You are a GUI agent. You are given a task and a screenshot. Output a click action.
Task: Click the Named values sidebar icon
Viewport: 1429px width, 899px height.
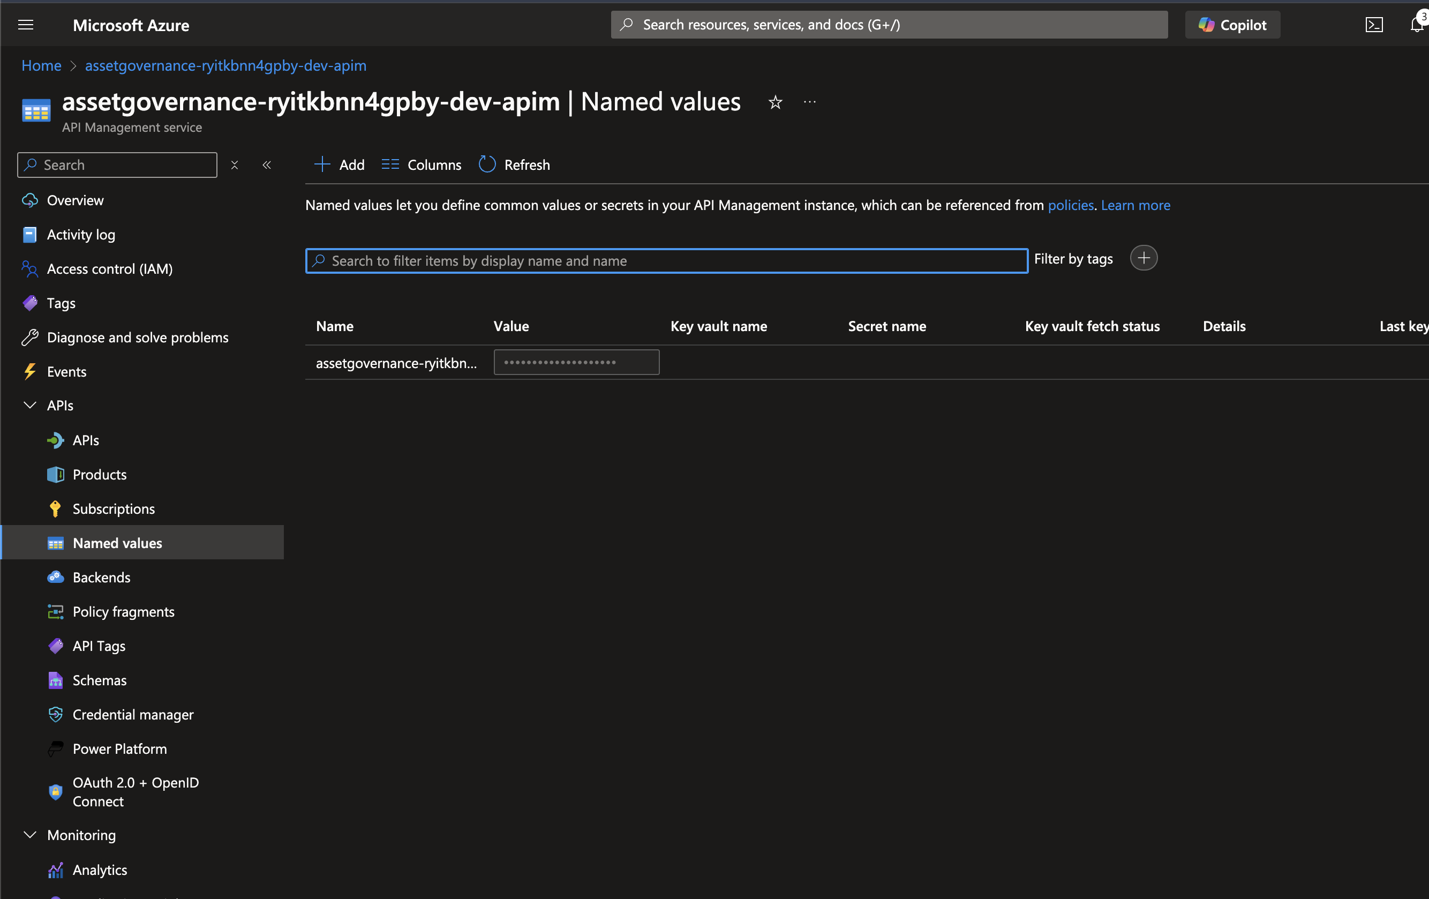pyautogui.click(x=54, y=542)
